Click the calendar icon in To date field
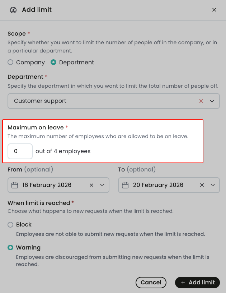This screenshot has width=226, height=293. tap(126, 185)
